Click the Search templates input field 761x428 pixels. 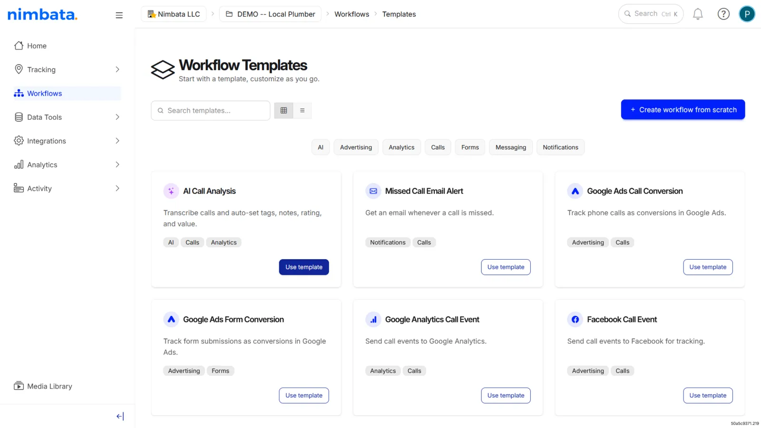click(211, 110)
